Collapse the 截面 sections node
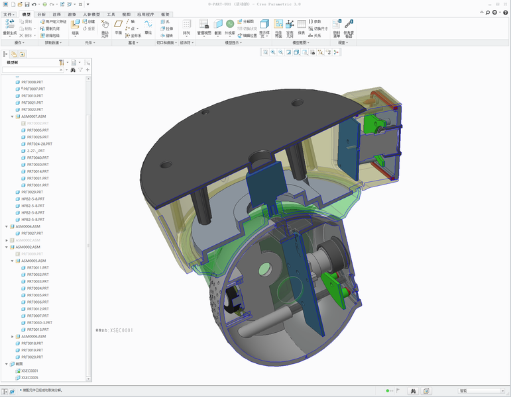This screenshot has width=511, height=397. pyautogui.click(x=7, y=364)
